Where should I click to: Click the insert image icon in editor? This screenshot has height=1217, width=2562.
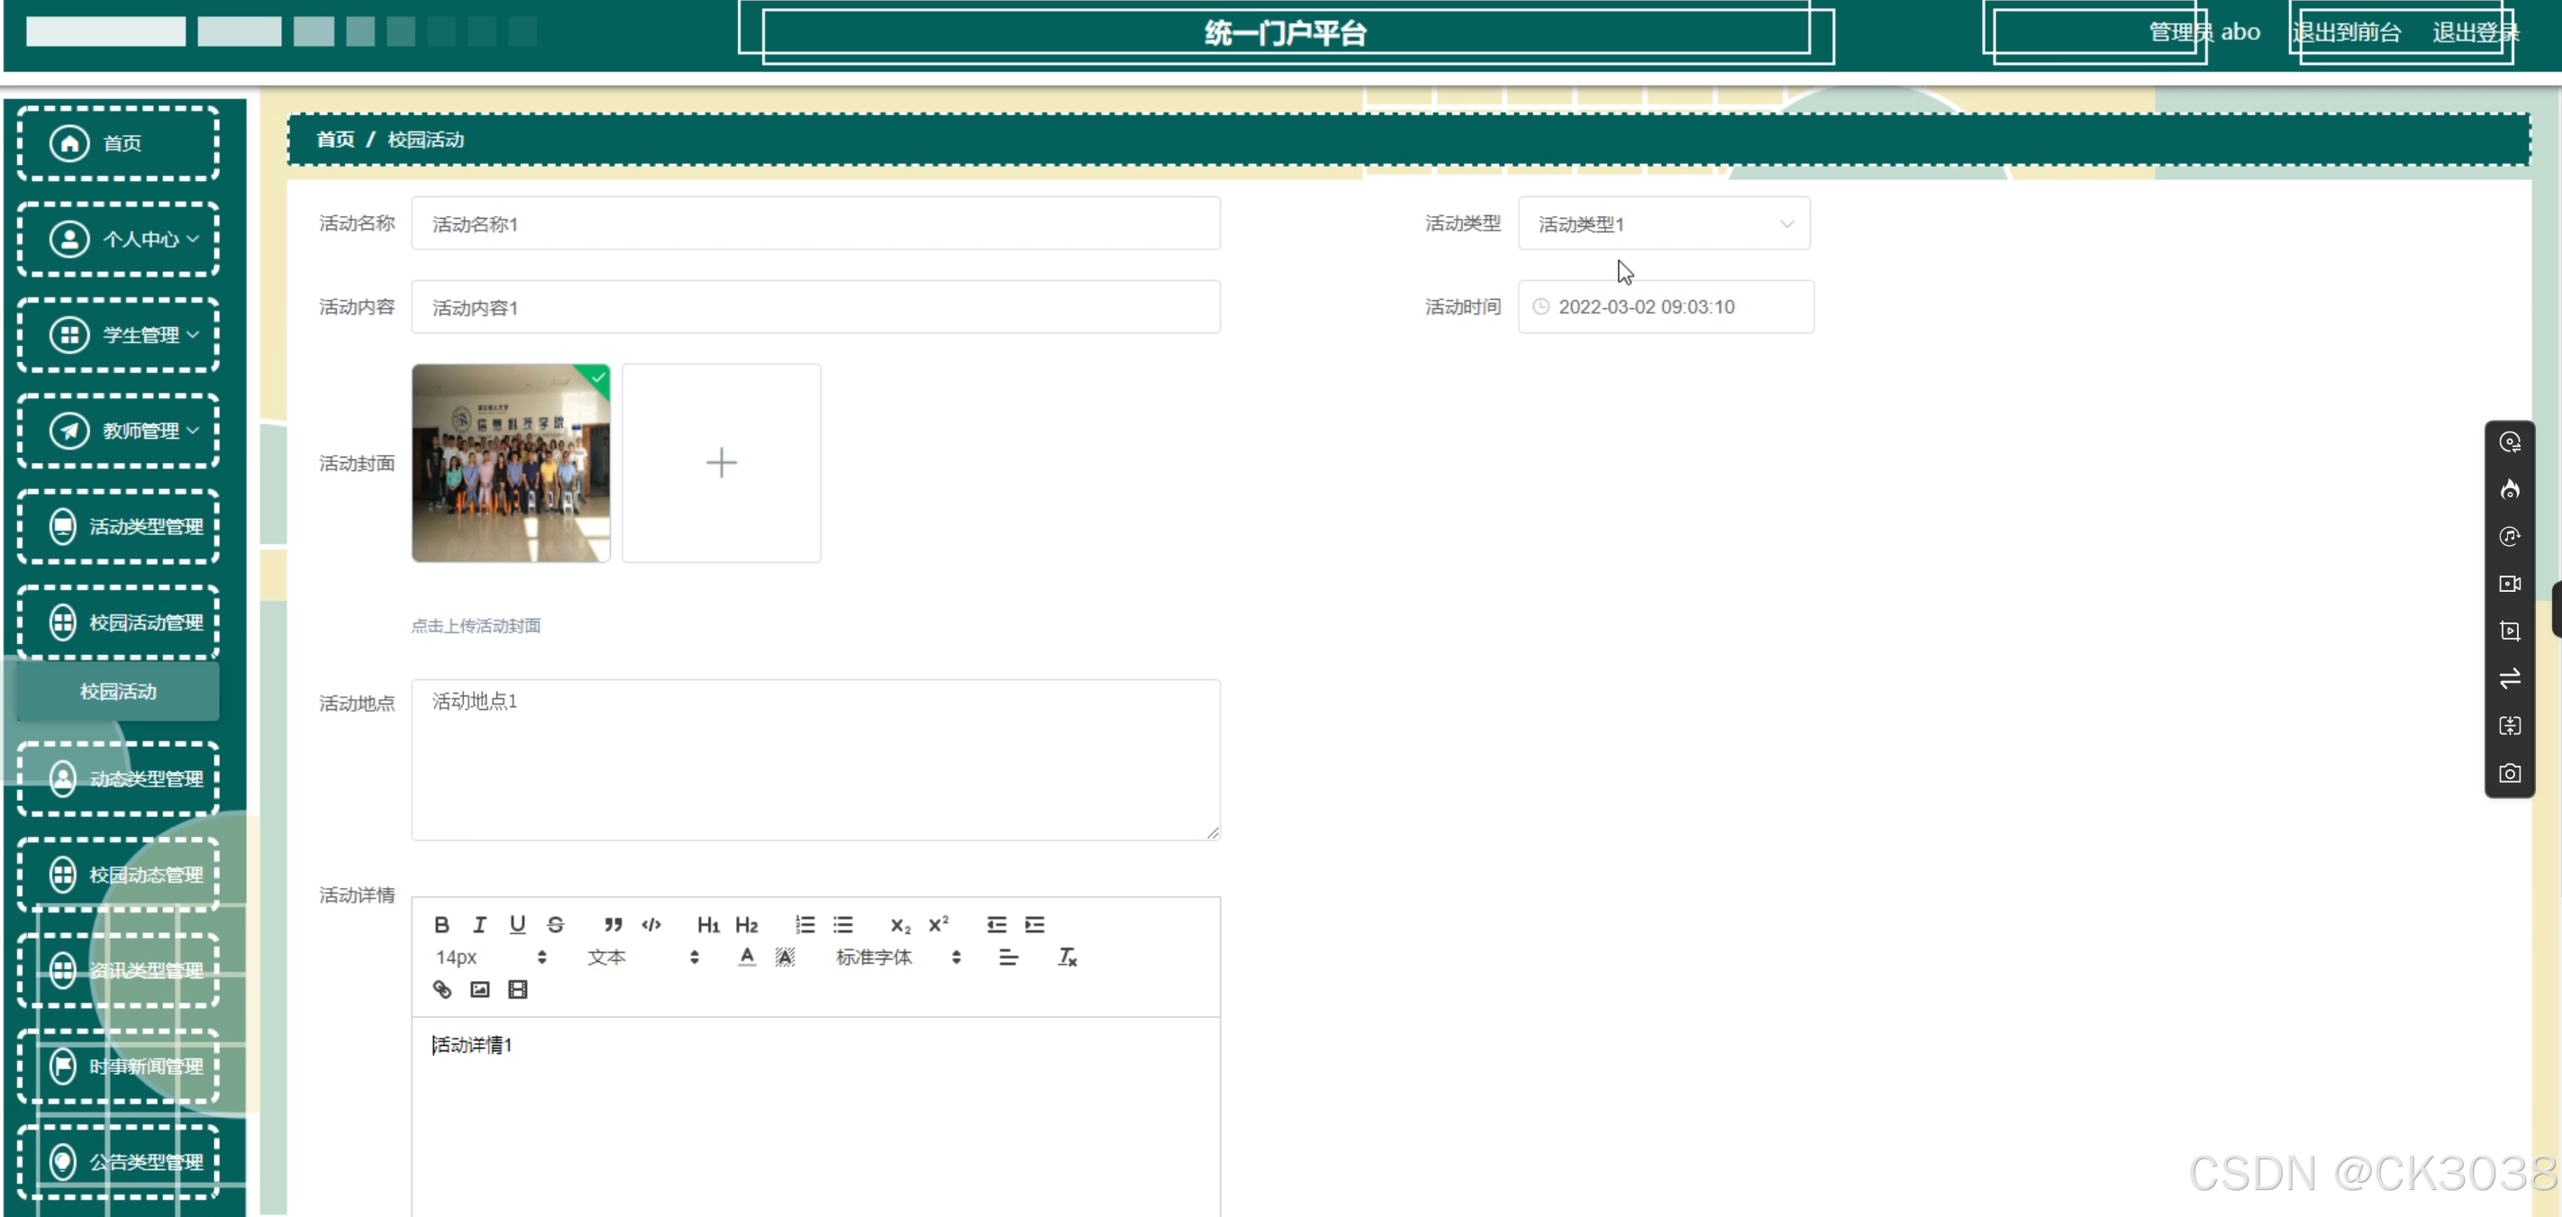479,989
